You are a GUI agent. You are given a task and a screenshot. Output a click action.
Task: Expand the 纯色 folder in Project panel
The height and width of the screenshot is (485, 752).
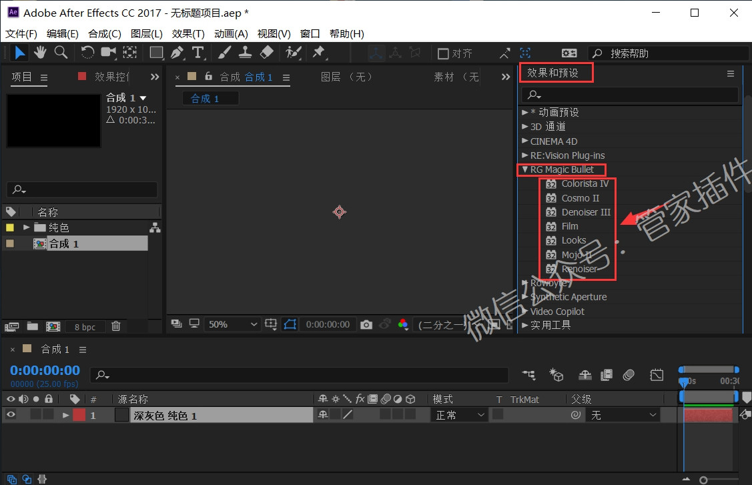[27, 227]
